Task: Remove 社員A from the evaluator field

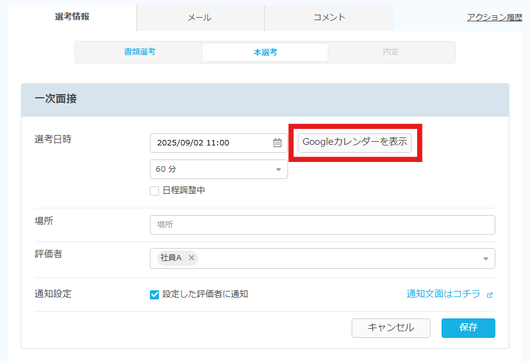Action: point(191,258)
